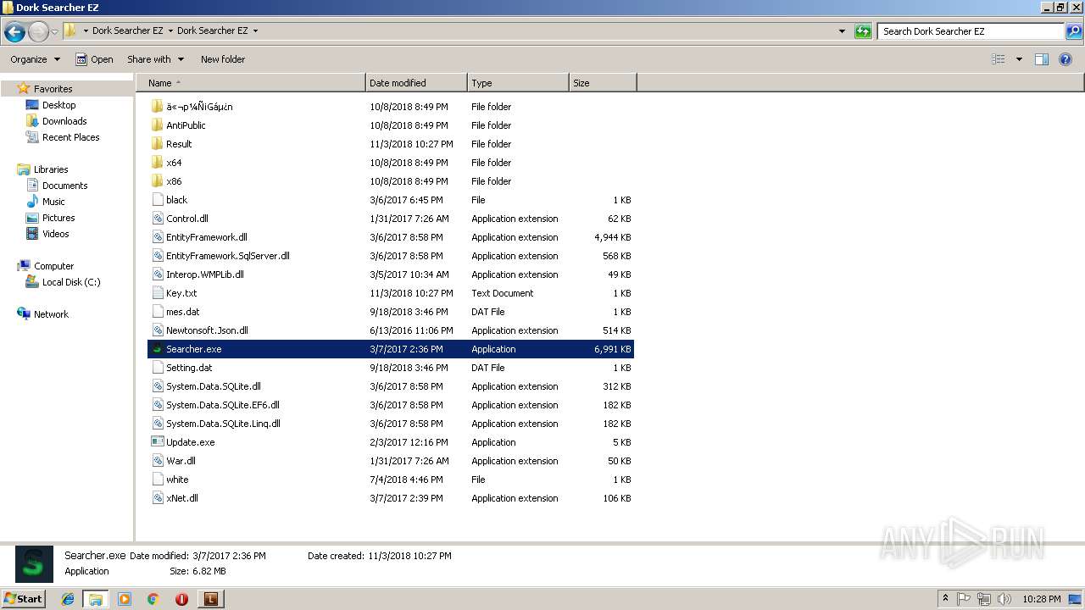Select EntityFramework.dll file icon
Image resolution: width=1085 pixels, height=610 pixels.
coord(157,237)
